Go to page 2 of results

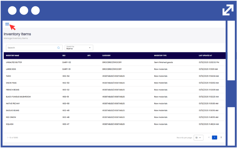221,137
